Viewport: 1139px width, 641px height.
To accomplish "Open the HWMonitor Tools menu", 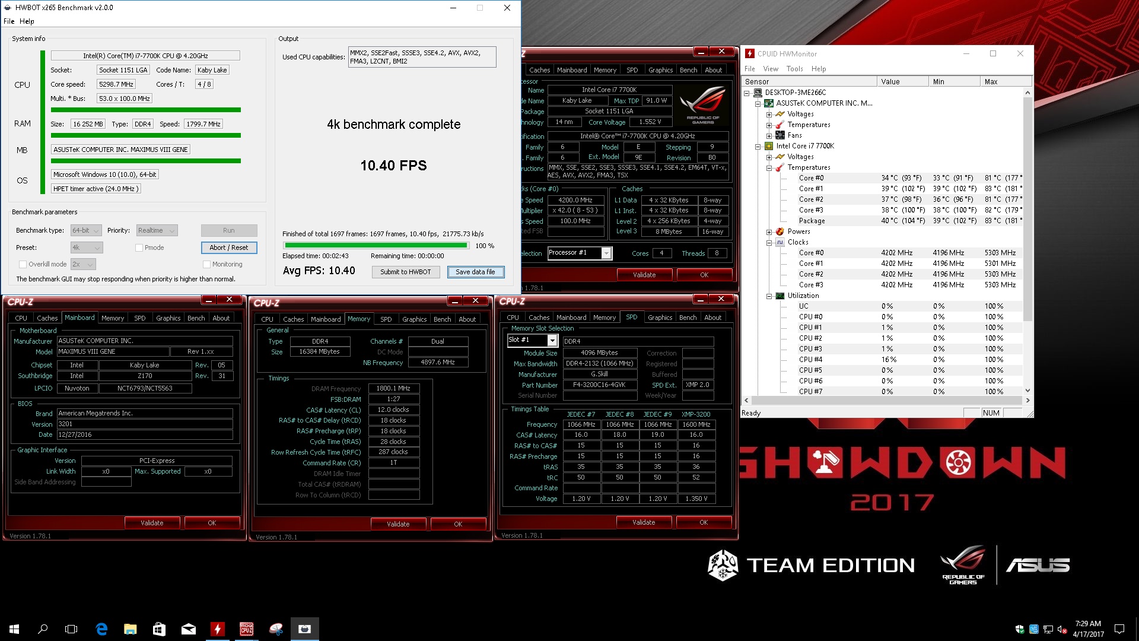I will [x=795, y=69].
